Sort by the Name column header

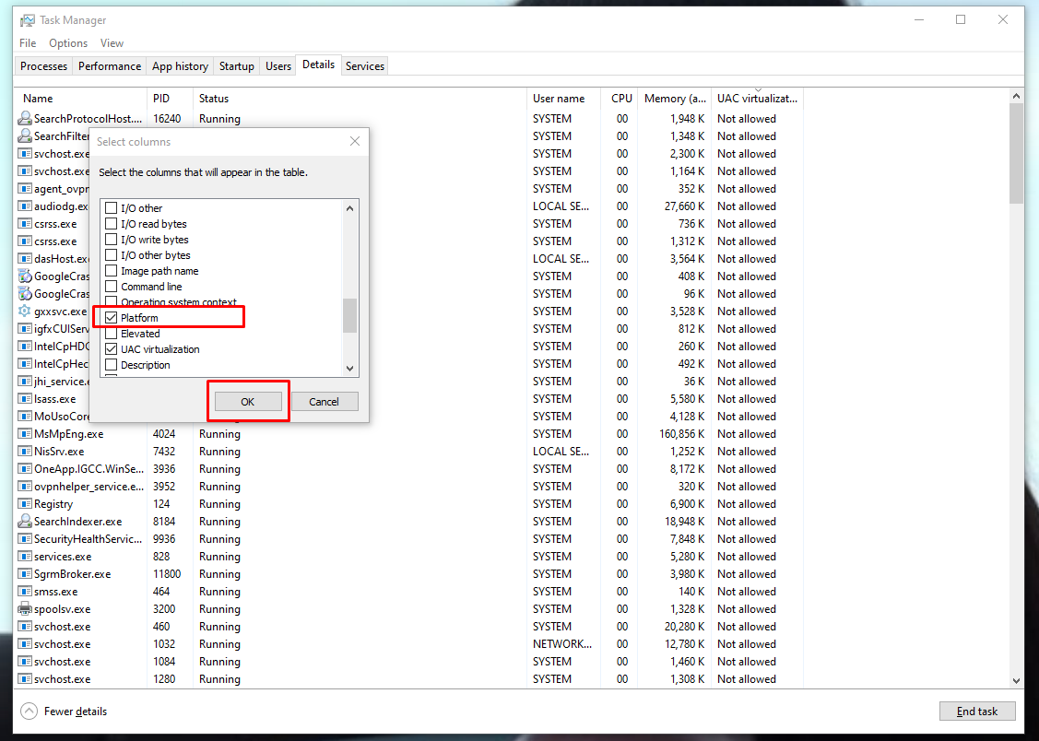[x=80, y=98]
